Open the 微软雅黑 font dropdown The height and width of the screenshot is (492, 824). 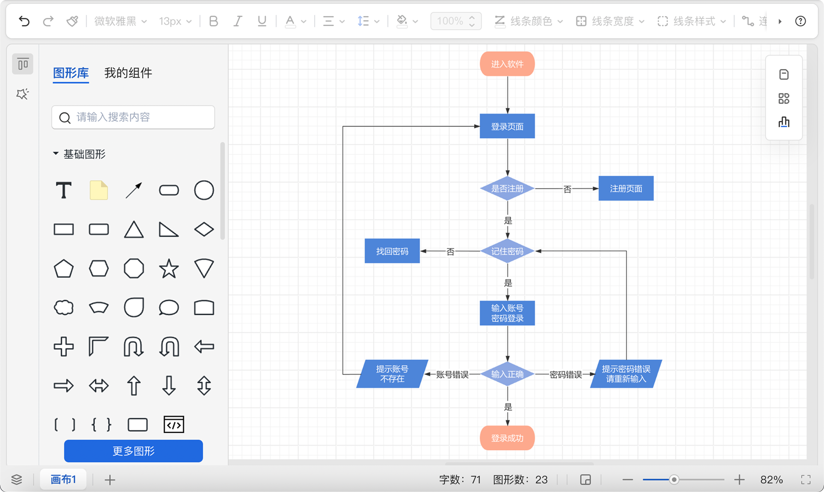[x=120, y=21]
